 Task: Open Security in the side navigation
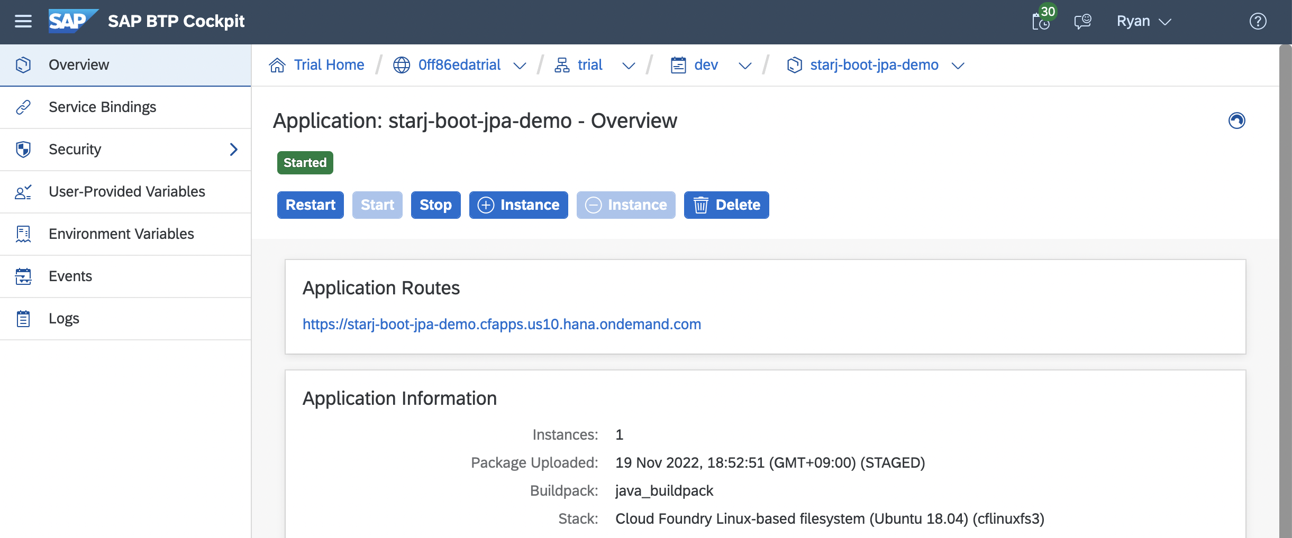pos(125,150)
